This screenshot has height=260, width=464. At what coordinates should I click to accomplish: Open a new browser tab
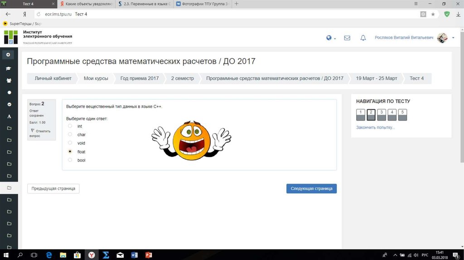(237, 4)
